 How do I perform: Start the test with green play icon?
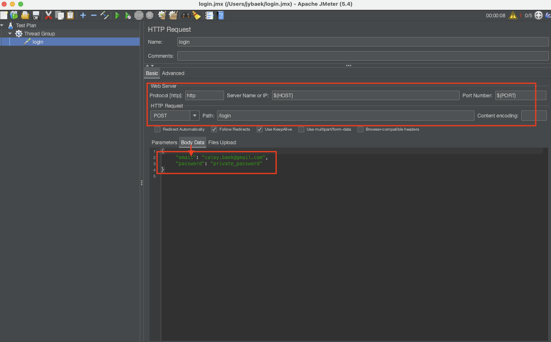click(x=117, y=15)
